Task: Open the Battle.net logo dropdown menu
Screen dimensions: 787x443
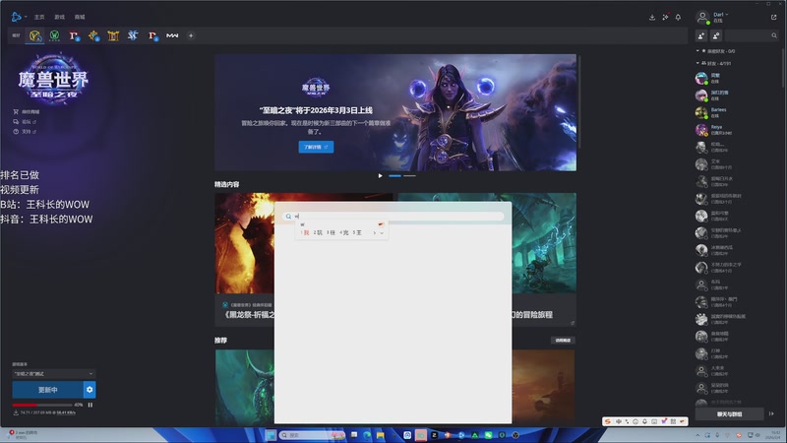Action: [26, 17]
